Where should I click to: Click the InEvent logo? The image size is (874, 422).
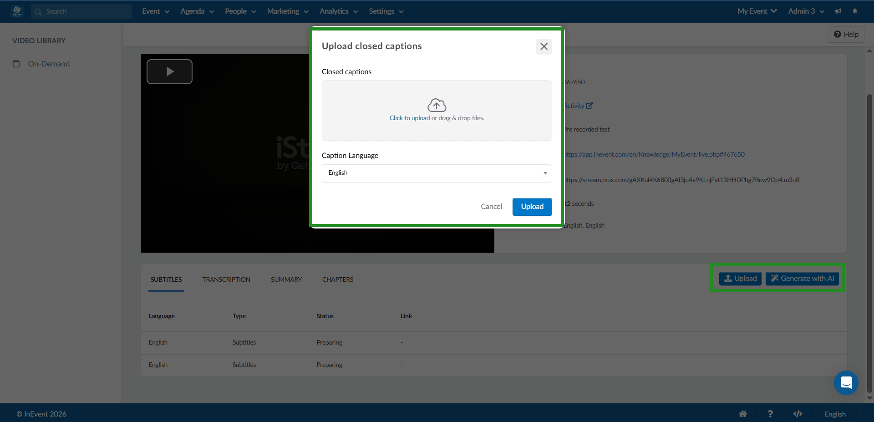pyautogui.click(x=17, y=11)
